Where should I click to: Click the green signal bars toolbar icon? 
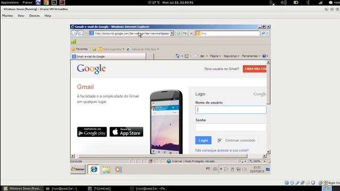pos(74,41)
